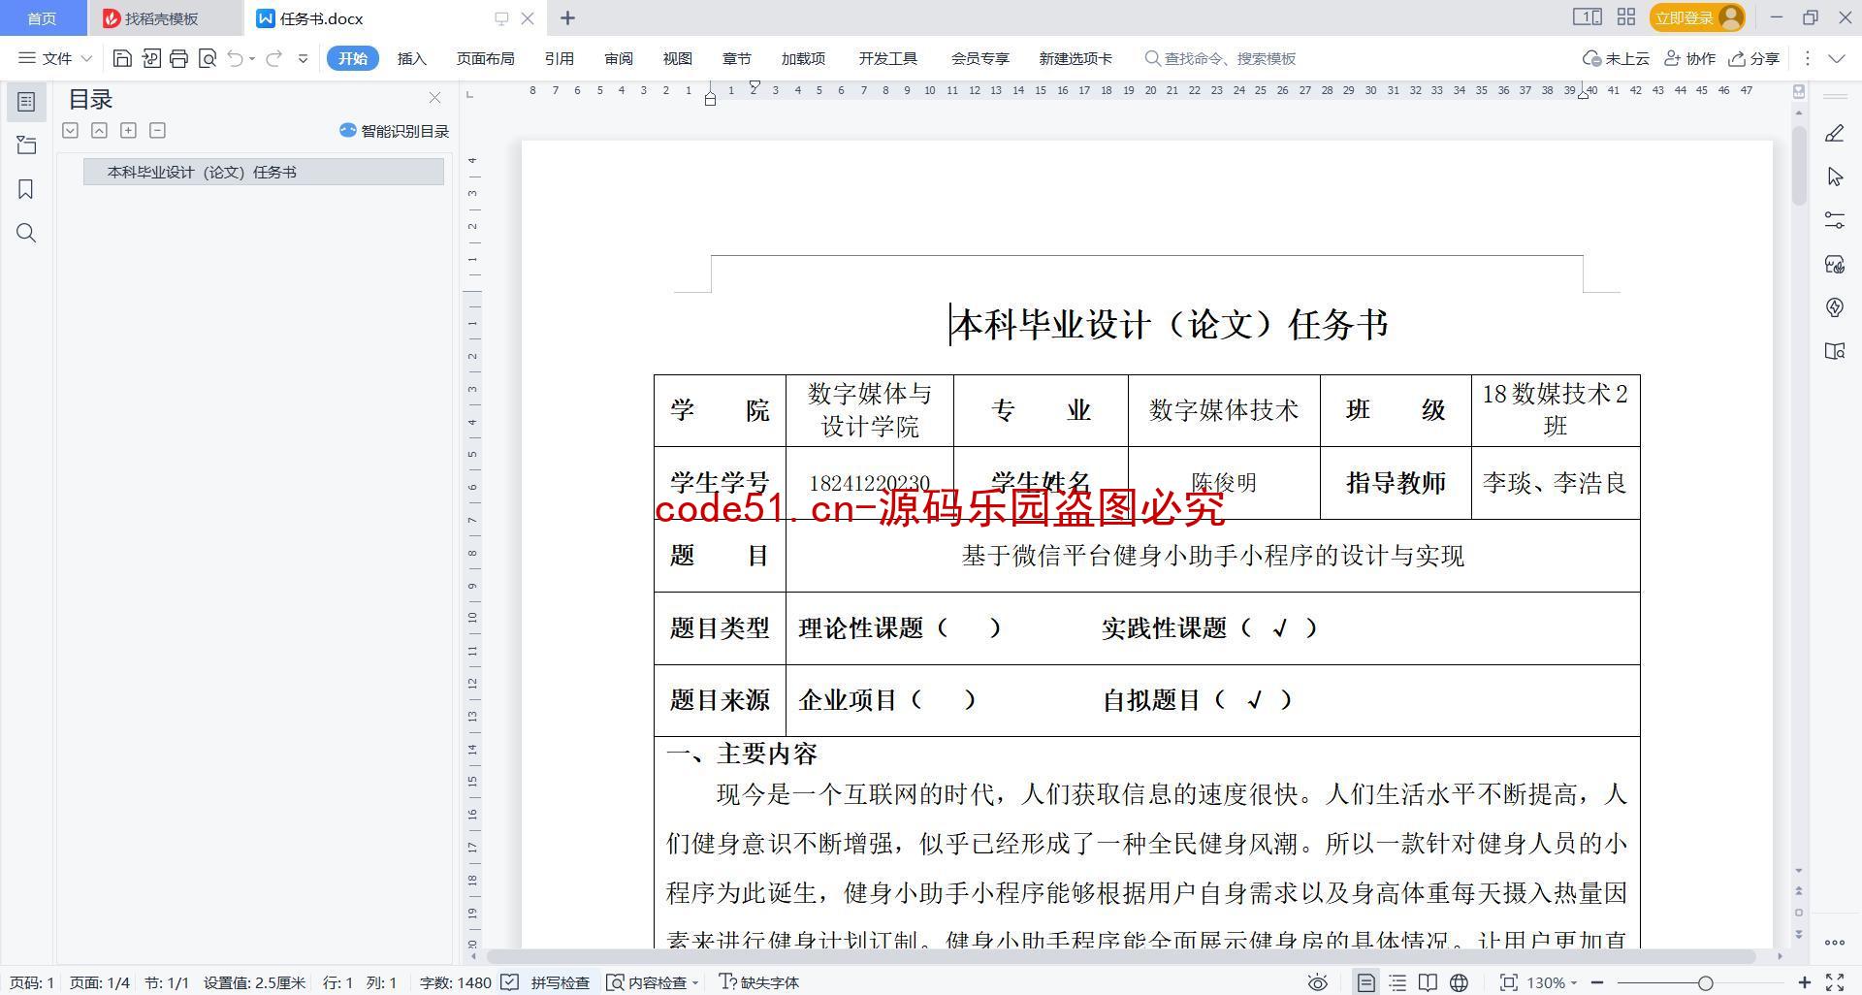The height and width of the screenshot is (995, 1862).
Task: Go to the 首页 tab
Action: point(42,18)
